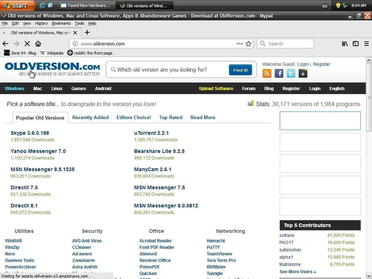Select the Popular Old Versions tab
The width and height of the screenshot is (372, 279).
pos(40,118)
